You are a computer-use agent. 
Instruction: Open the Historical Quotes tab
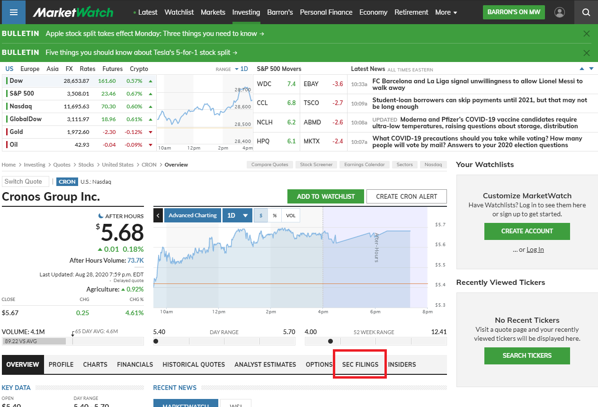(x=194, y=364)
